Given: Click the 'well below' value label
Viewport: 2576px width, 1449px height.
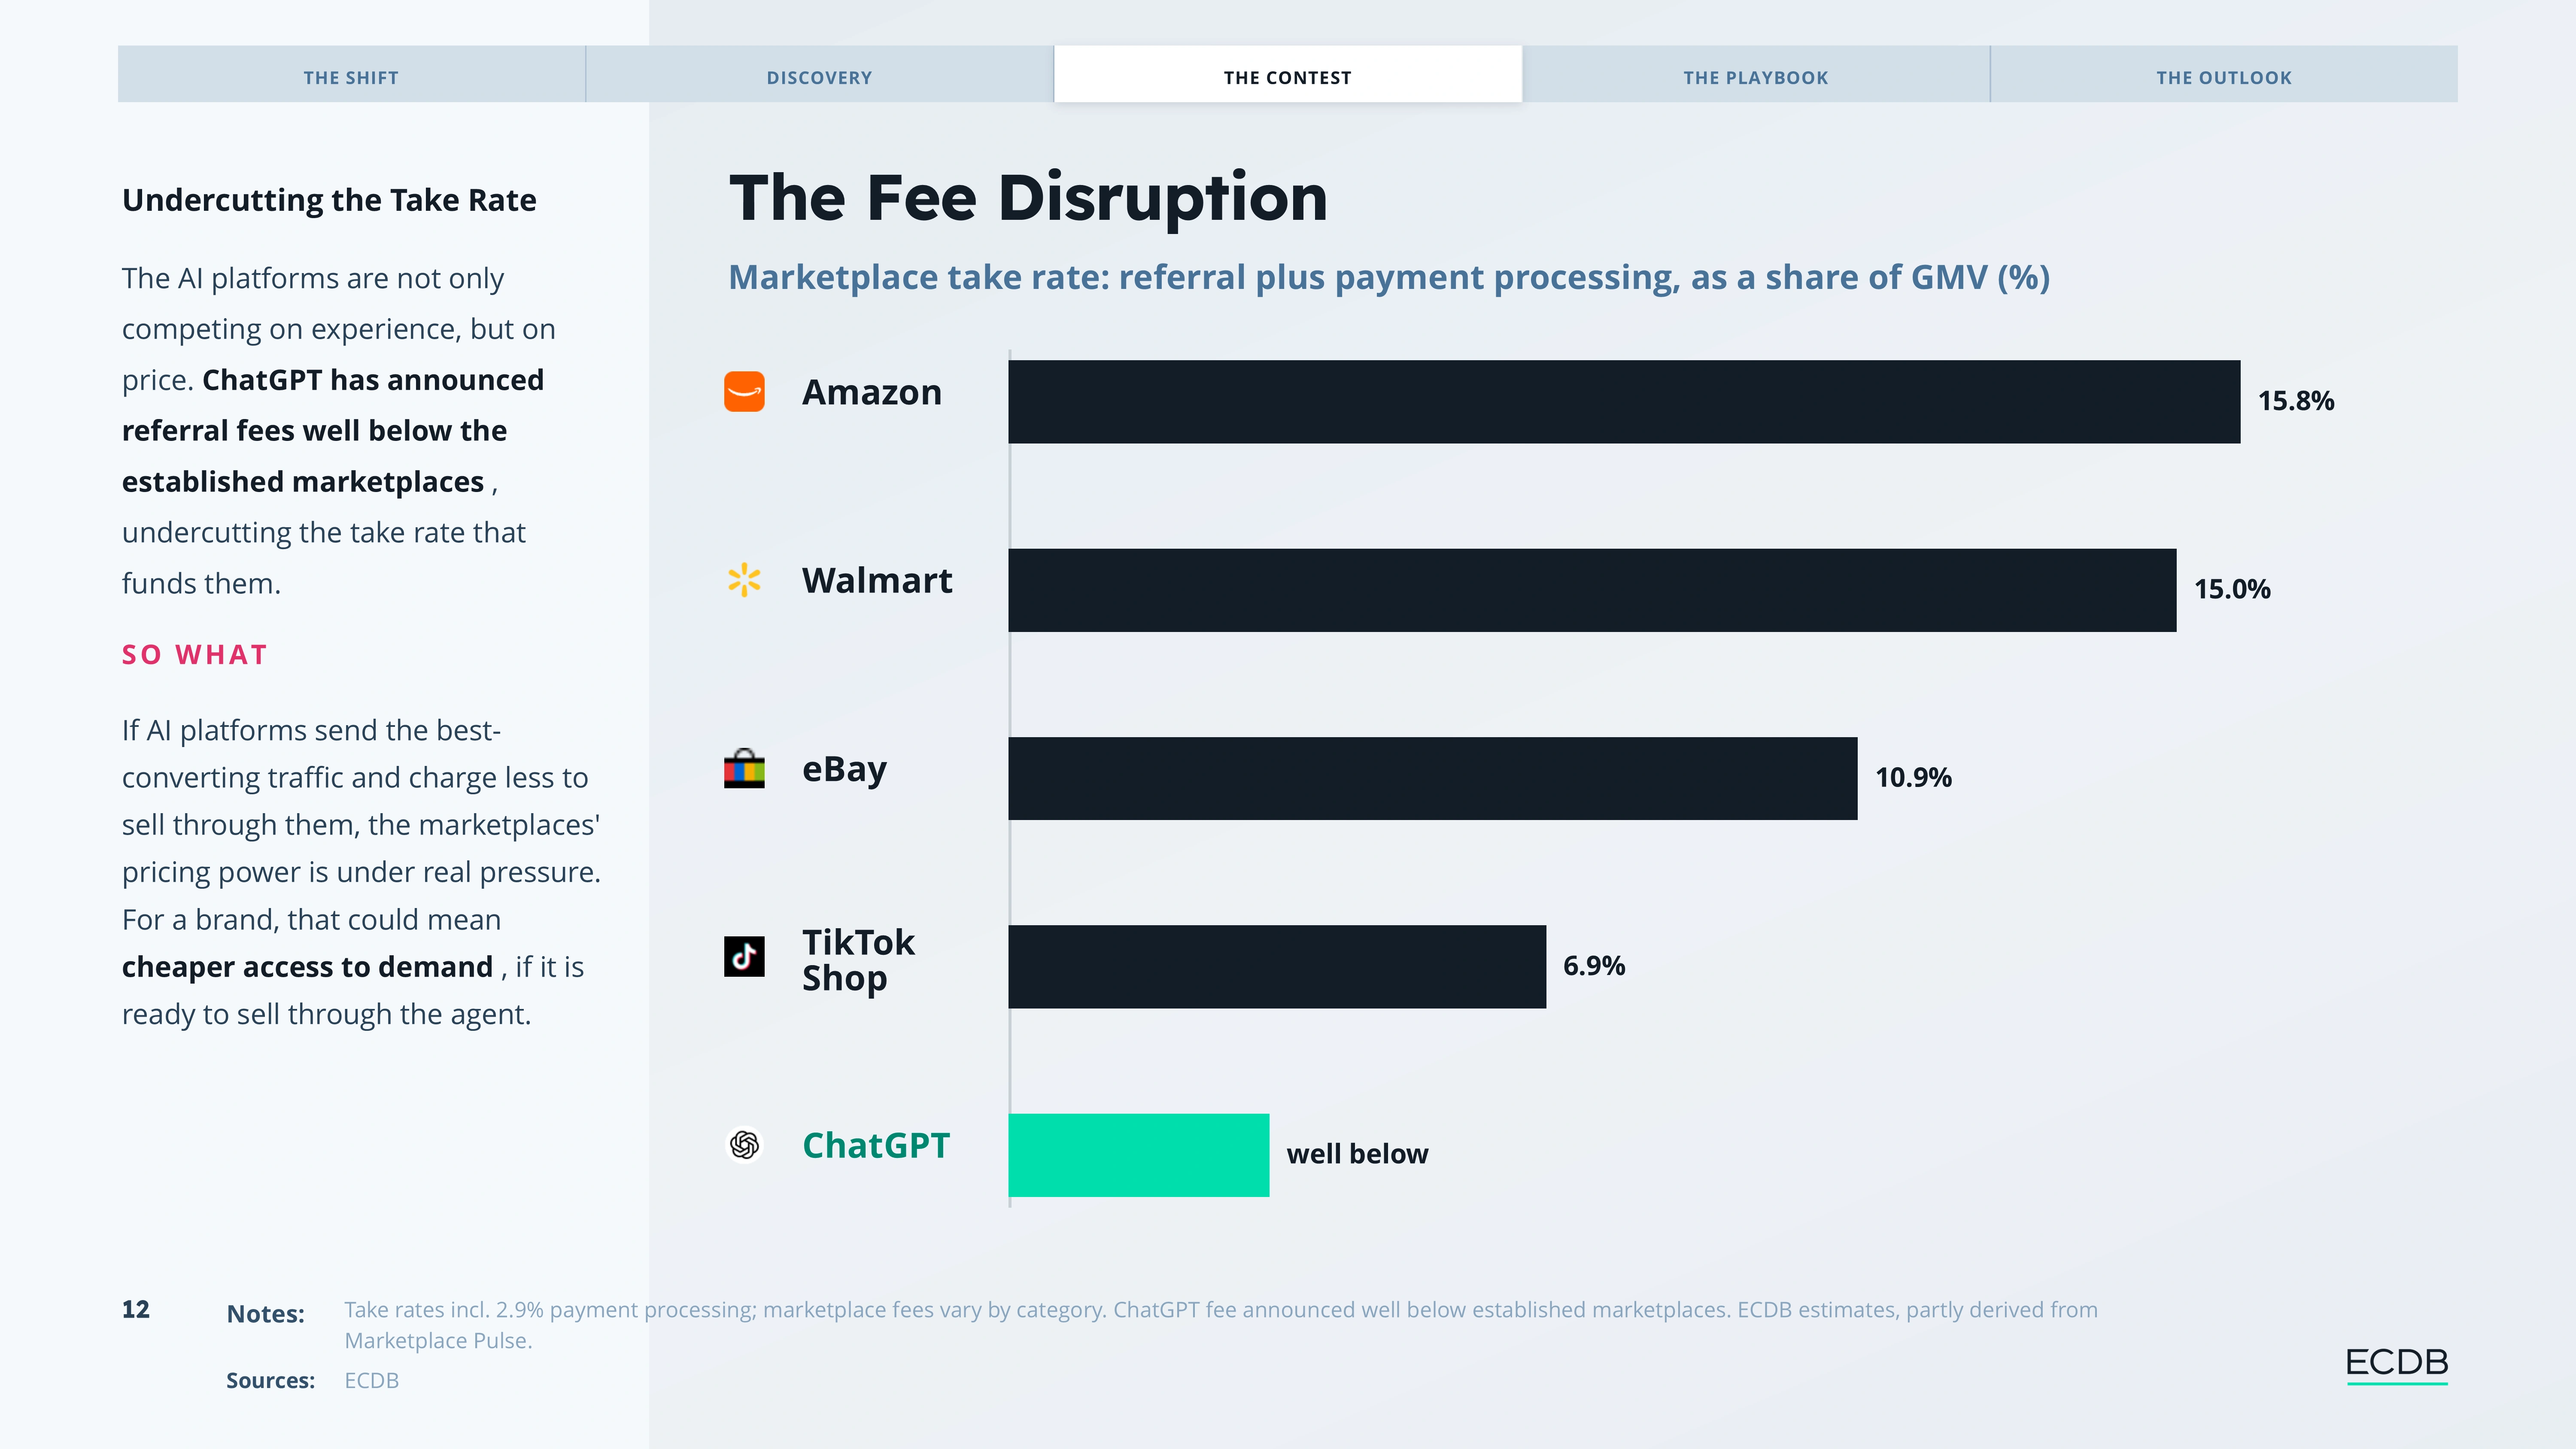Looking at the screenshot, I should 1357,1154.
